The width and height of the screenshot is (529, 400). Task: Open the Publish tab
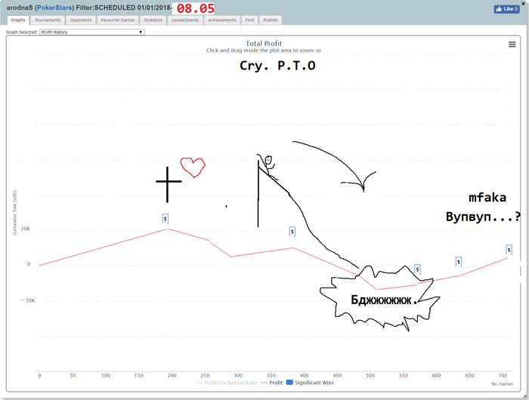271,20
